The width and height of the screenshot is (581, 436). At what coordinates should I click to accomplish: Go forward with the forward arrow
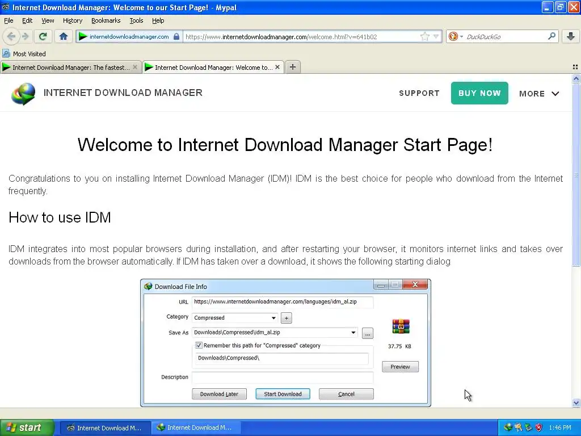pos(25,36)
